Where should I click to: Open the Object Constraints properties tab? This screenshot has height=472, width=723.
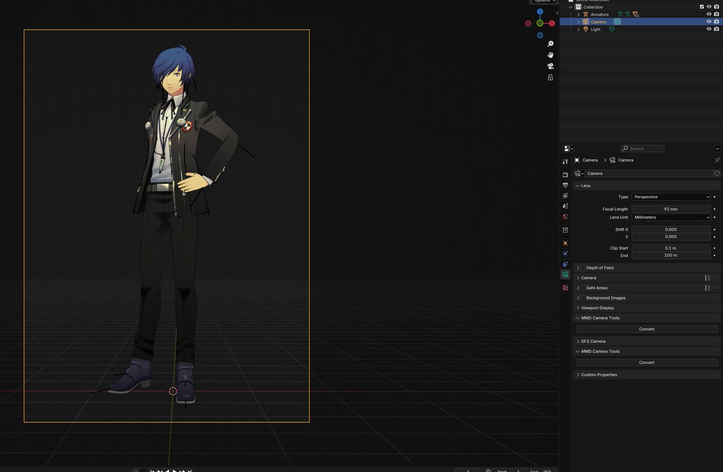click(565, 264)
